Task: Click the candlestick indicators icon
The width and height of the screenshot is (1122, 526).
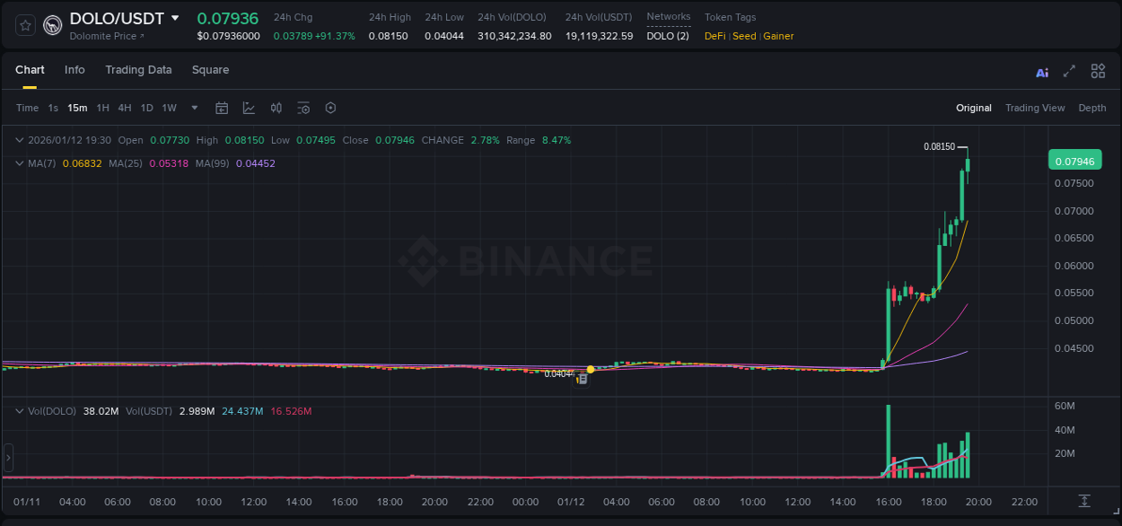Action: click(x=276, y=108)
